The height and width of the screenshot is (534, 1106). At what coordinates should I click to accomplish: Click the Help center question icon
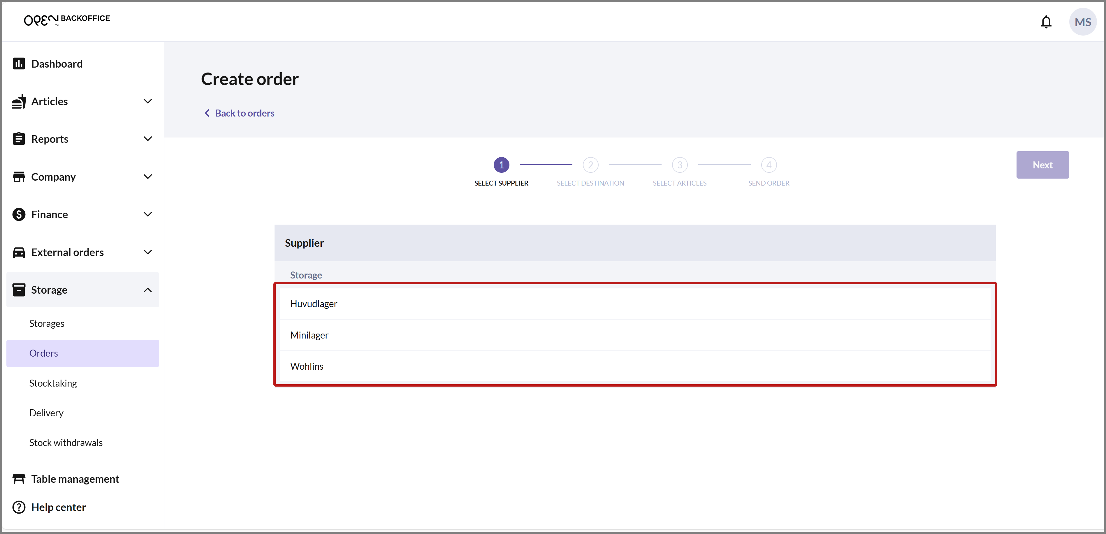[19, 507]
